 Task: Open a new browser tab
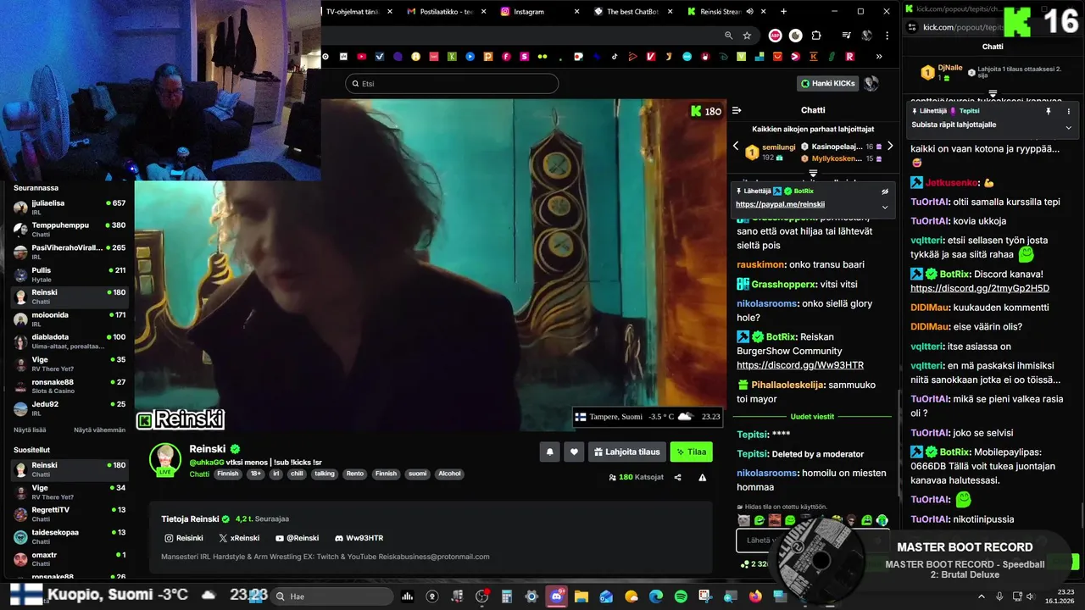click(783, 12)
